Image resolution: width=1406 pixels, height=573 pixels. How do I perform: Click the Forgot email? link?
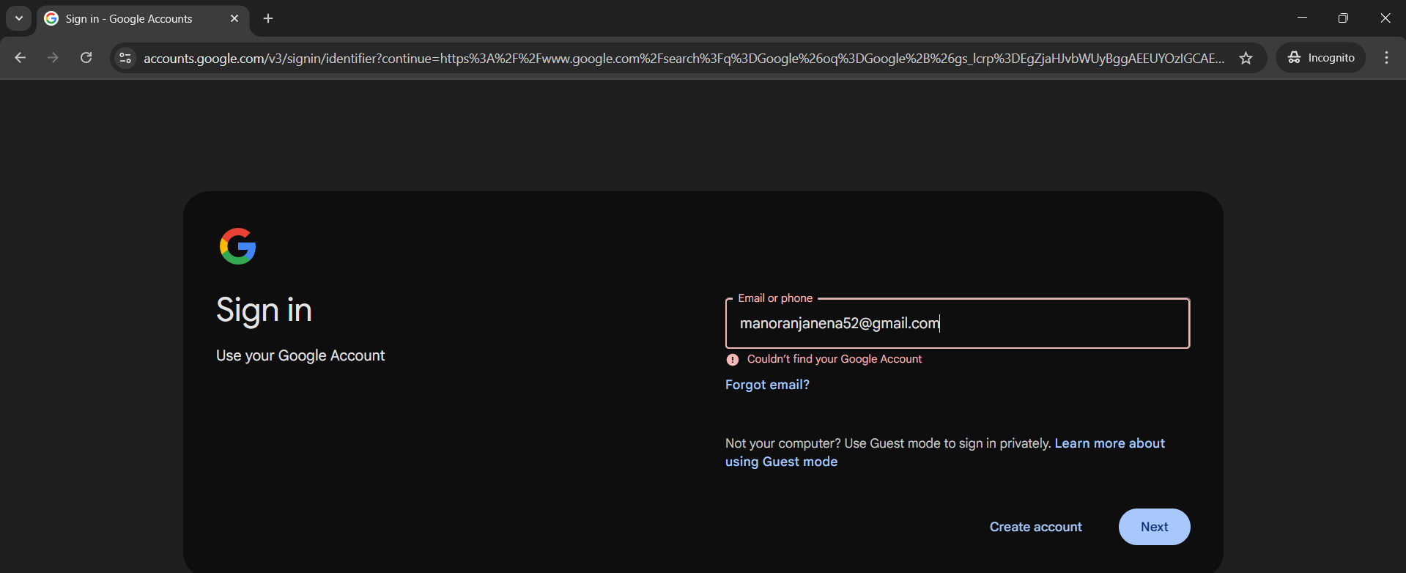click(x=767, y=385)
